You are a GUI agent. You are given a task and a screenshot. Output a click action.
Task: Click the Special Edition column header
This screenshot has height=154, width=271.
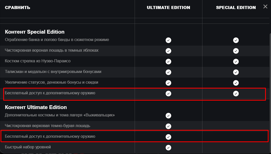[x=236, y=8]
